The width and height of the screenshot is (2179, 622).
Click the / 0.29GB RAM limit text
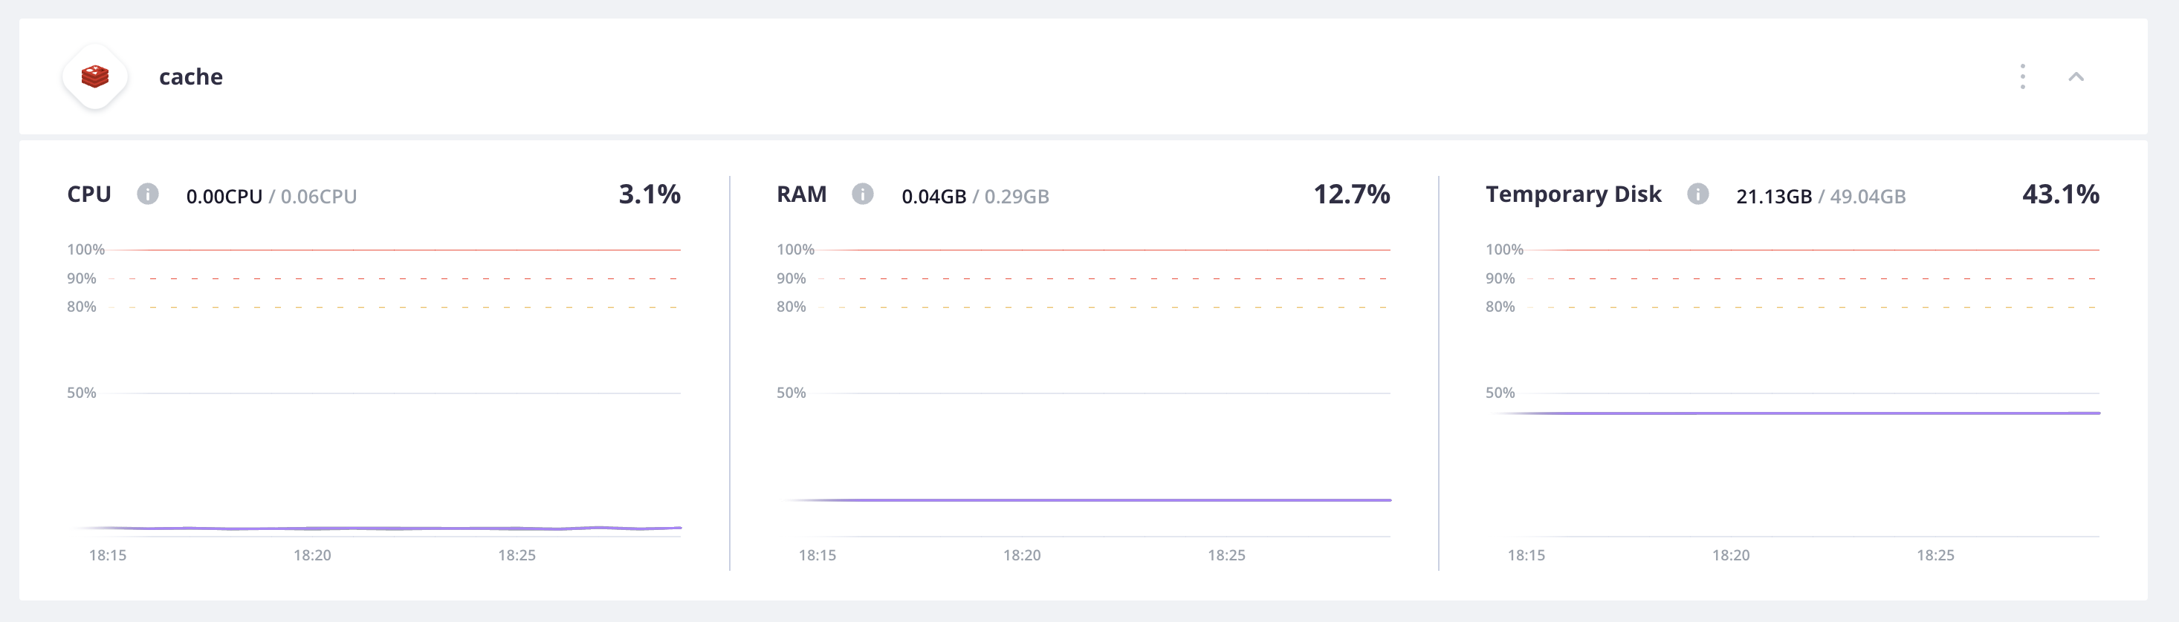1011,197
